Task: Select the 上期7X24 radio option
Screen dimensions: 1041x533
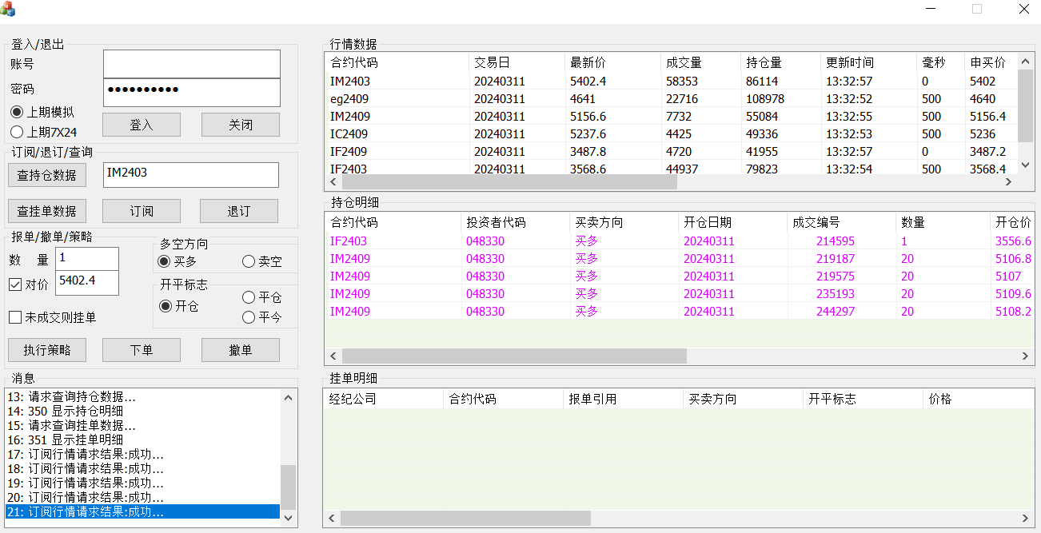Action: (17, 131)
